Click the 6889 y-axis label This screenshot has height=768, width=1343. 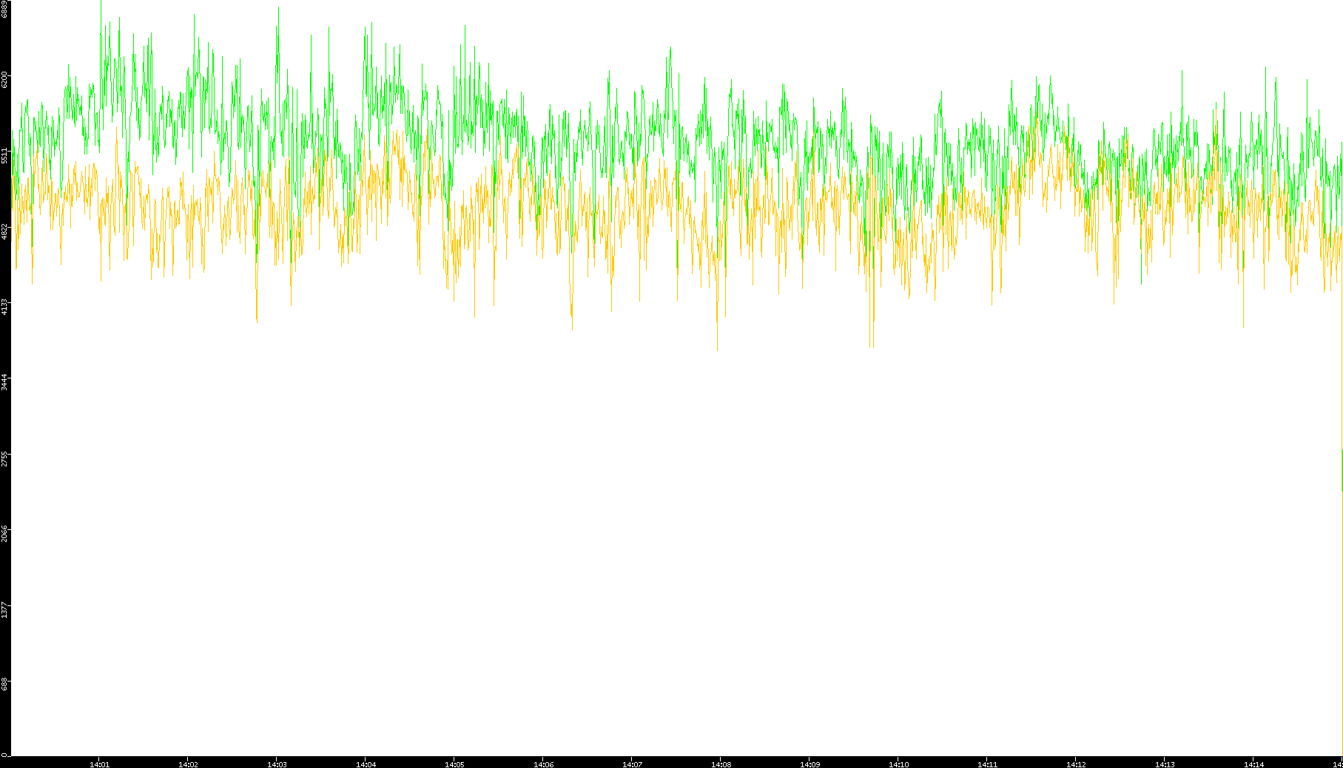pos(4,10)
